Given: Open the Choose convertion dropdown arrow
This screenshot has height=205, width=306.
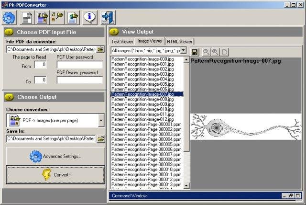Looking at the screenshot, I should (x=101, y=120).
